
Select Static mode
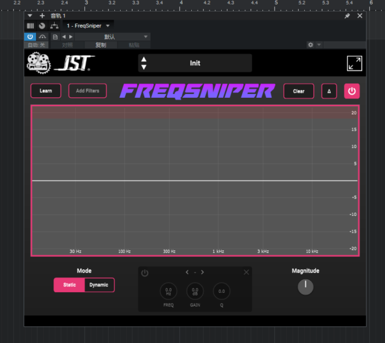coord(69,285)
